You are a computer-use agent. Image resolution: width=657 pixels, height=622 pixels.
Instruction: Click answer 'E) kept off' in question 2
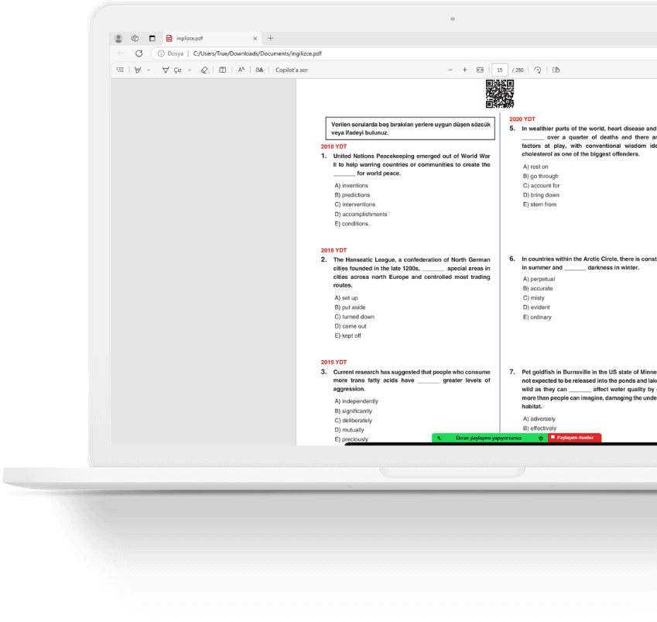[x=347, y=335]
